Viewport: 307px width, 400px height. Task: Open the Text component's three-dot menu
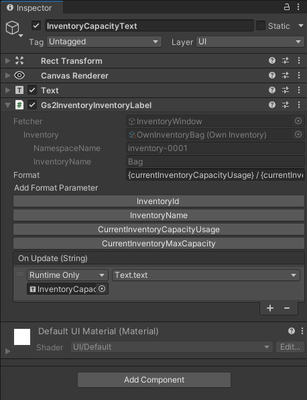click(x=299, y=90)
